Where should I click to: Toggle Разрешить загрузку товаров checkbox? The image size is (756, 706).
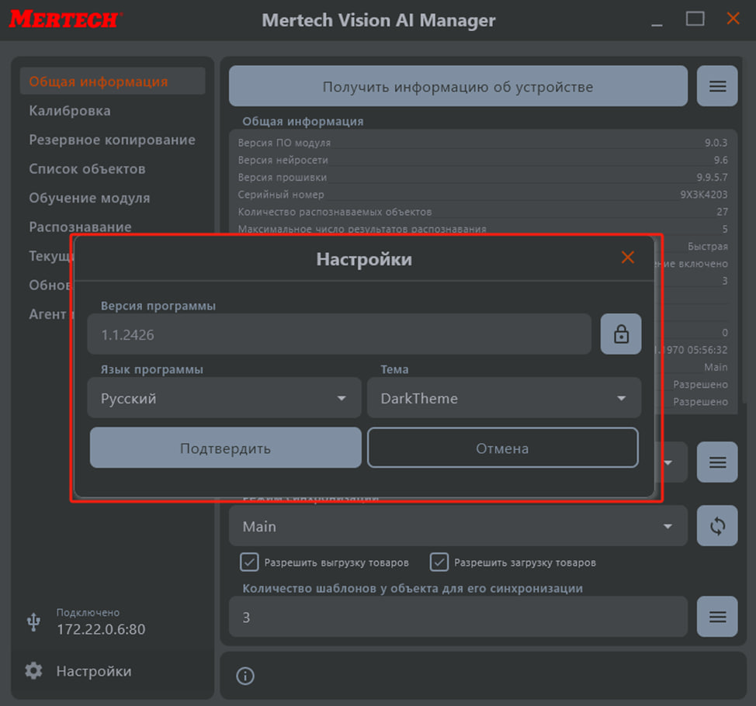point(439,562)
